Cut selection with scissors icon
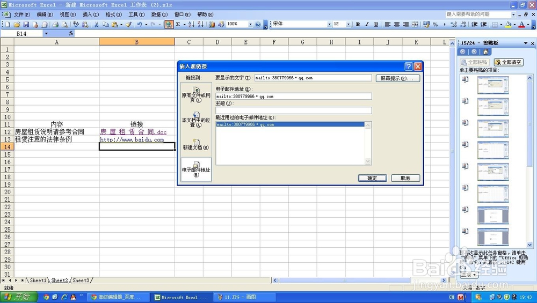Image resolution: width=537 pixels, height=303 pixels. [x=97, y=24]
